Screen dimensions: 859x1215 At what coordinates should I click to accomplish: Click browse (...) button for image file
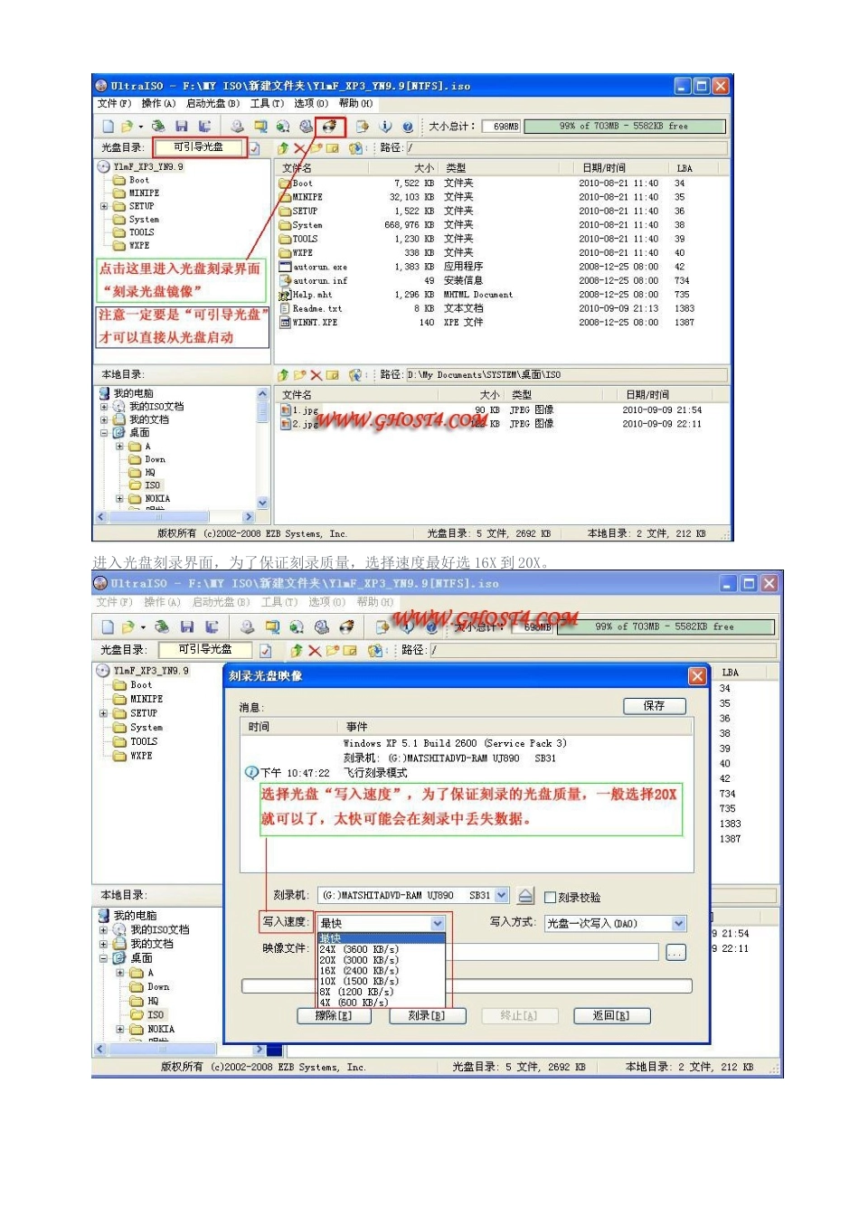click(675, 953)
